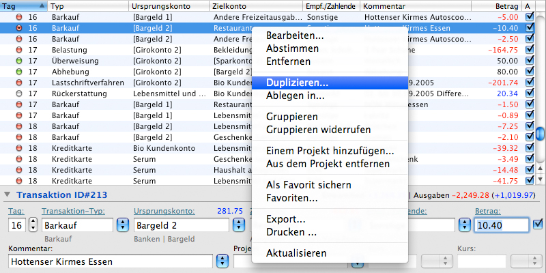Select the Lastschriftverfahren transaction row
Screen dimensions: 546x273
[268, 83]
